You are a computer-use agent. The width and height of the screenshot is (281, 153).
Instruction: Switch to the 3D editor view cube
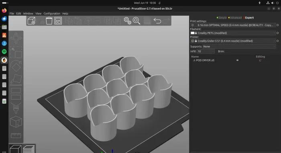coord(16,149)
